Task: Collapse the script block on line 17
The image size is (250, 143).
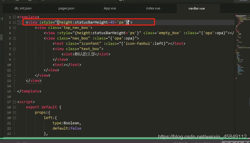Action: [14, 102]
